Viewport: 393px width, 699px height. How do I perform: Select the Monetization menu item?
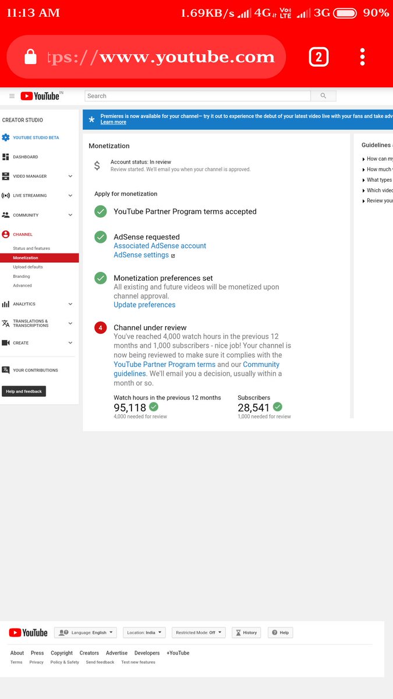pos(39,257)
